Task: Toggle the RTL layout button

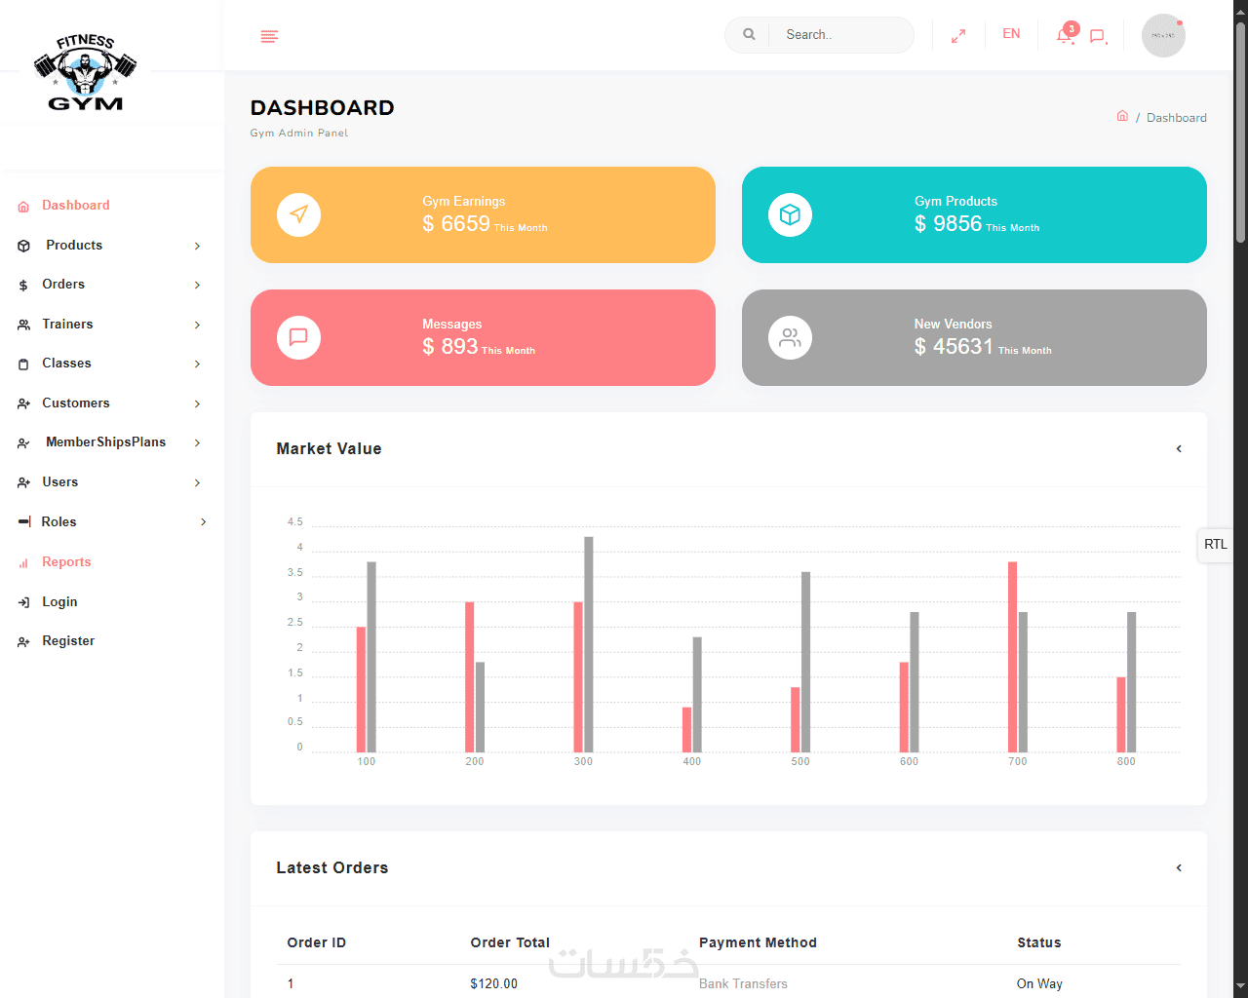Action: pos(1216,544)
